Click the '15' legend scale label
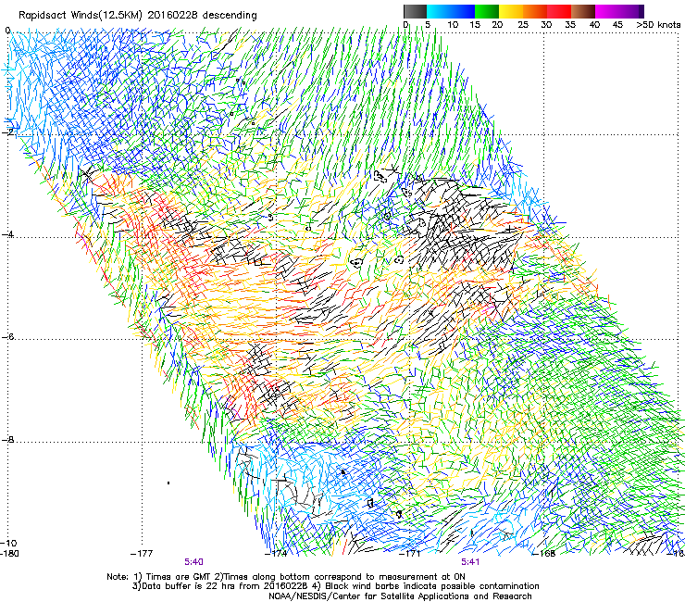This screenshot has height=602, width=685. coord(475,25)
